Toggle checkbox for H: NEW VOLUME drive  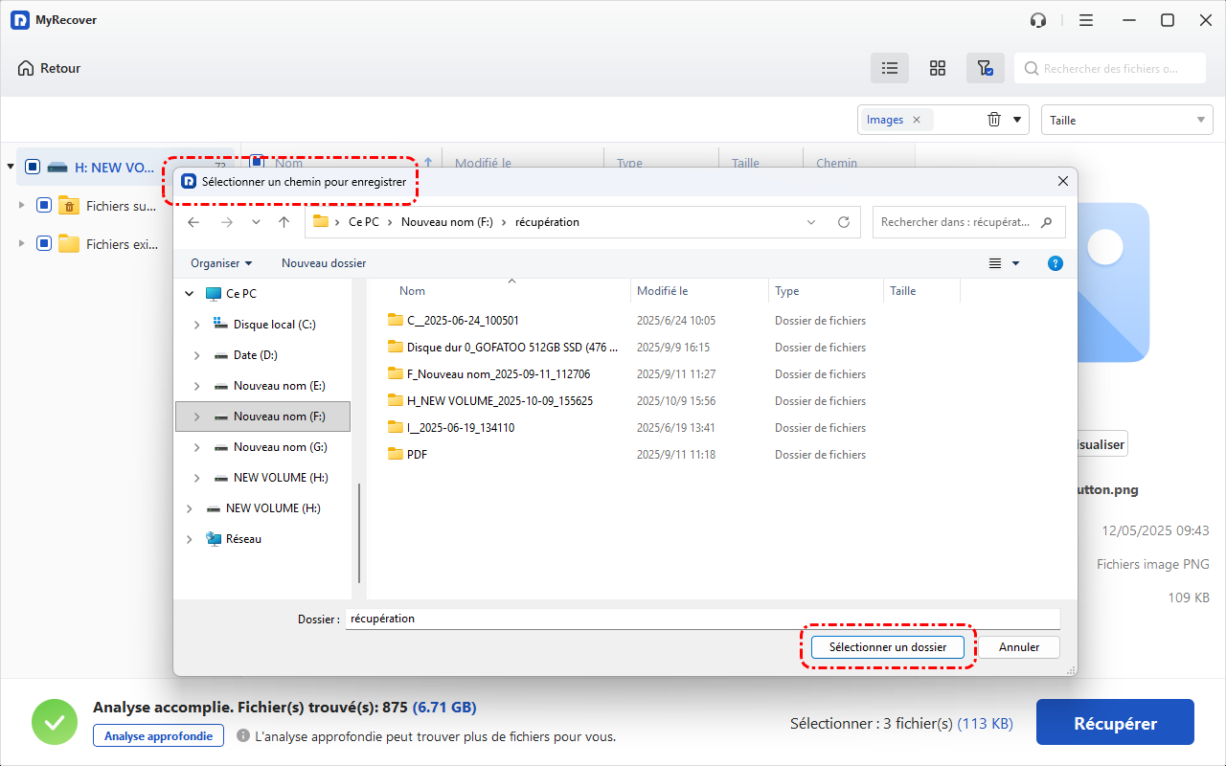tap(33, 168)
